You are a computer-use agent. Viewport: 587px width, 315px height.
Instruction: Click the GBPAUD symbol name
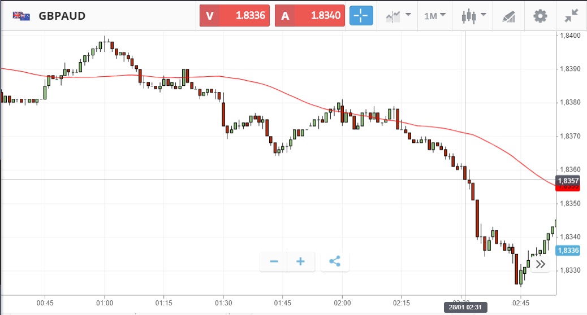(62, 16)
